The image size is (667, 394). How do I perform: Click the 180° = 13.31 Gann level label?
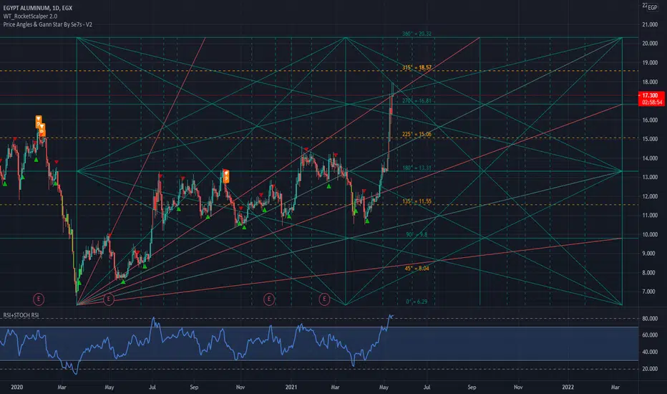click(417, 168)
